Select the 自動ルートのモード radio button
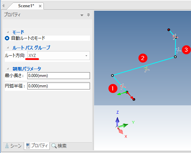Image resolution: width=191 pixels, height=153 pixels. coord(7,38)
